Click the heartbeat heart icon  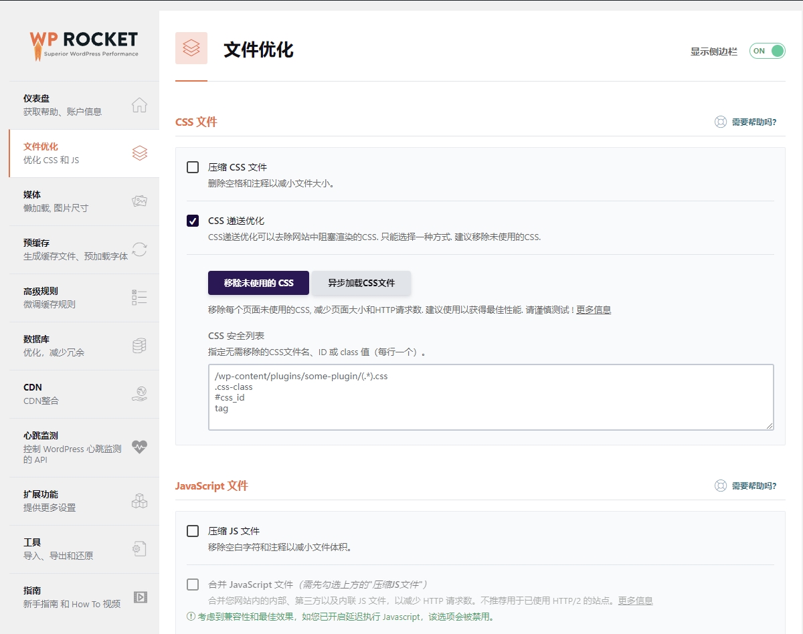pyautogui.click(x=139, y=447)
